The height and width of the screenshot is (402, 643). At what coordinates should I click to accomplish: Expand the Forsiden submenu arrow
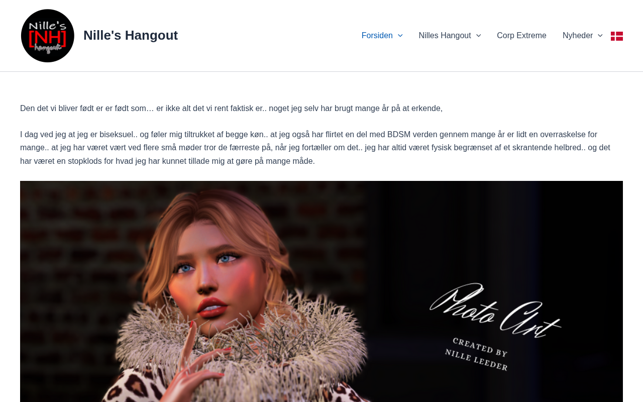pyautogui.click(x=400, y=36)
